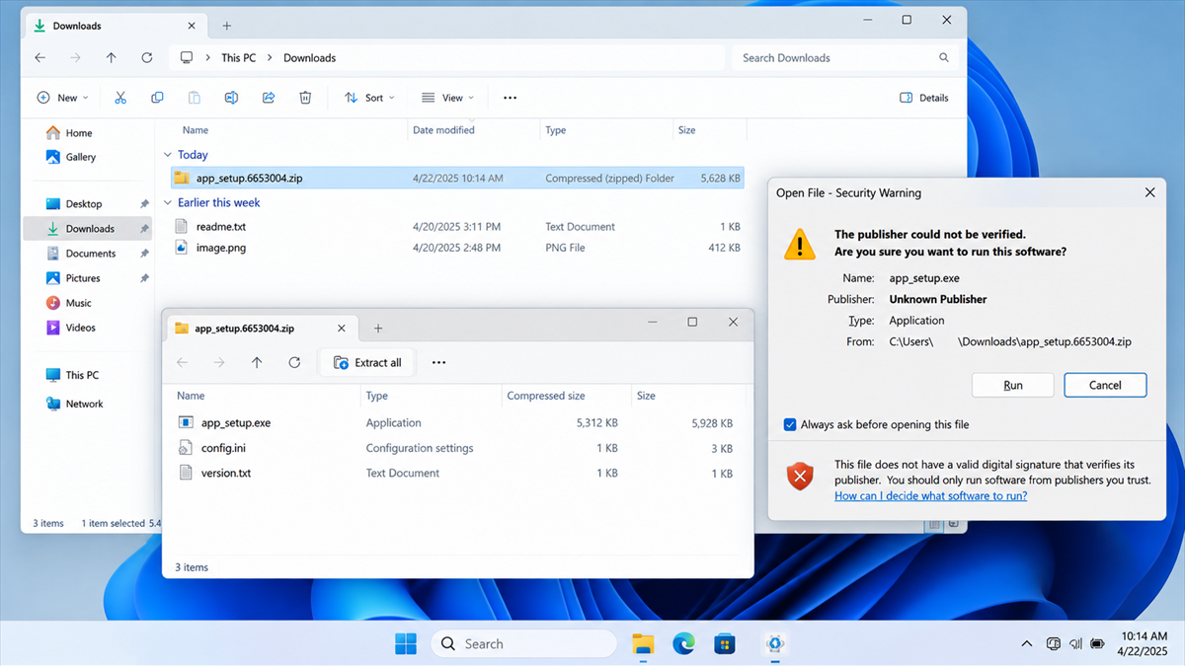
Task: Click Cancel in the Security Warning dialog
Action: pos(1105,385)
